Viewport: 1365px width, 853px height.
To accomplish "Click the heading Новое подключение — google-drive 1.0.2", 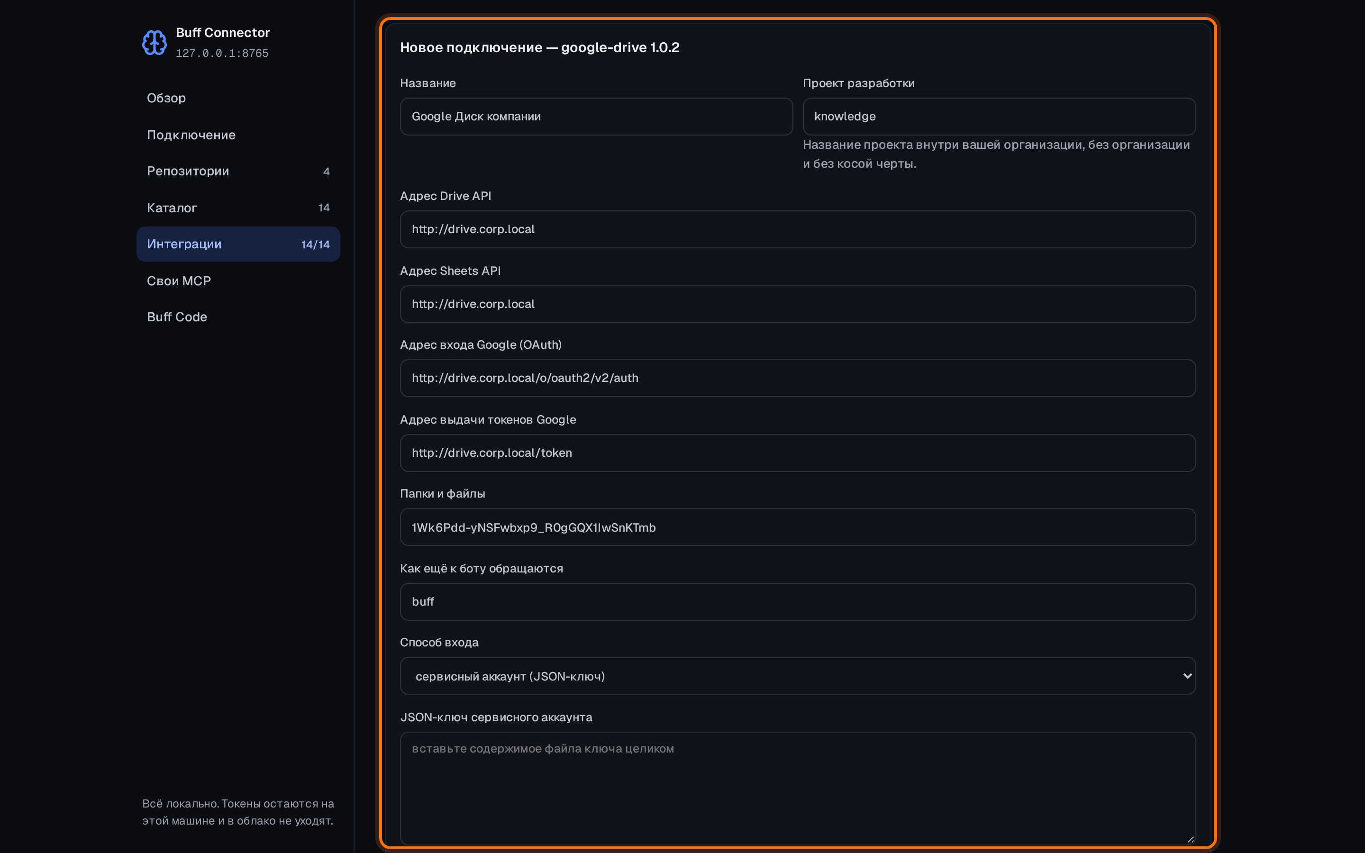I will tap(540, 47).
